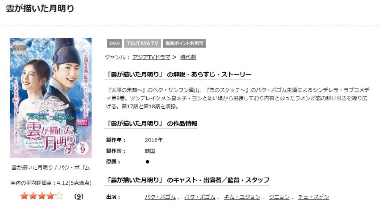
Task: Click caption 雲が描いた月明り / パク・ボゴム
Action: pos(51,167)
